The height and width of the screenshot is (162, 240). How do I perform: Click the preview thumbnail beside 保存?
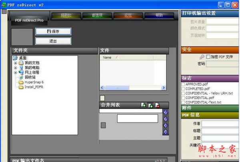tap(22, 37)
